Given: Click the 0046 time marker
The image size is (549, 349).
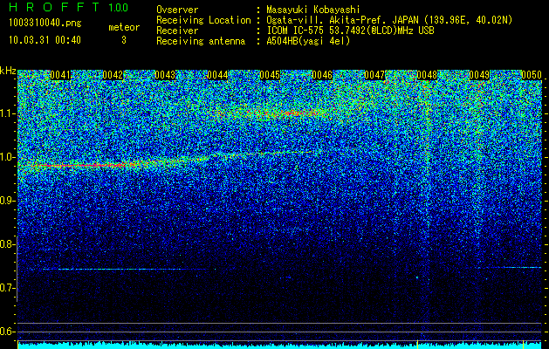Looking at the screenshot, I should pos(322,75).
